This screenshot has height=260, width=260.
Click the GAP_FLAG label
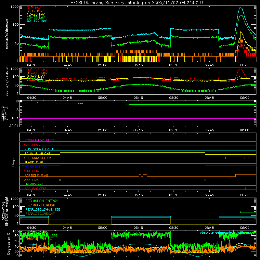click(32, 145)
